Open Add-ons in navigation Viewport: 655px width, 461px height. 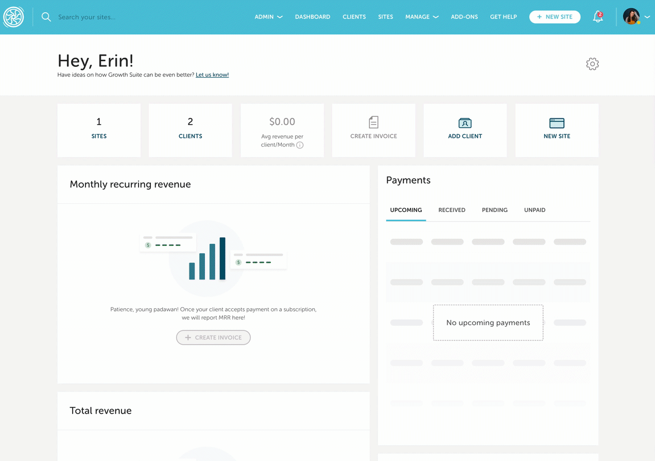(x=464, y=17)
